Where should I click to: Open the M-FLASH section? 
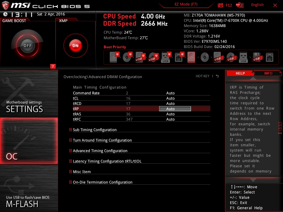coord(29,188)
